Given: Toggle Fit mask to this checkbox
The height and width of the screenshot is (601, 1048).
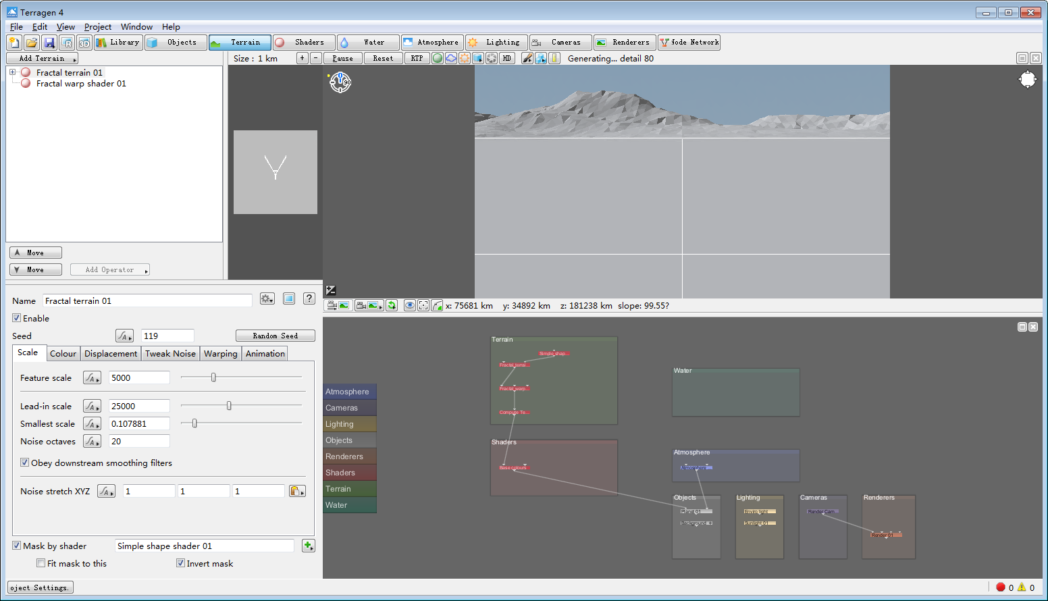Looking at the screenshot, I should [41, 563].
